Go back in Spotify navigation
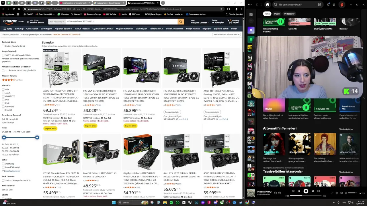 [257, 5]
